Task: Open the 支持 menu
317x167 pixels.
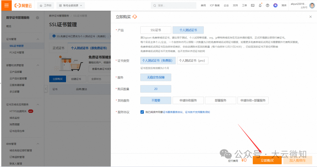Action: (x=235, y=6)
